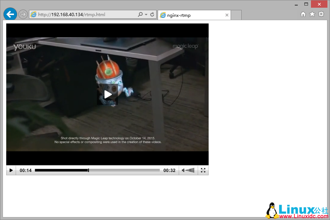Refresh the page using reload icon
The image size is (330, 220).
[x=152, y=15]
